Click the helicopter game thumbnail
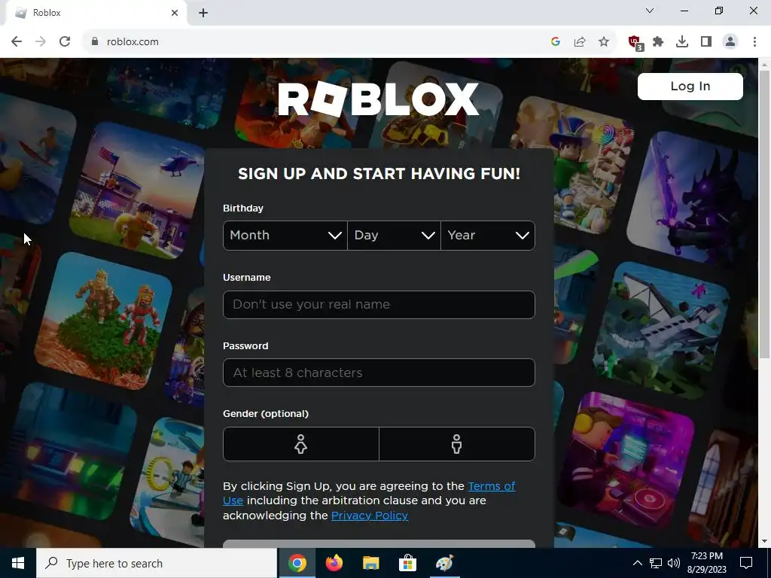771x578 pixels. 138,190
